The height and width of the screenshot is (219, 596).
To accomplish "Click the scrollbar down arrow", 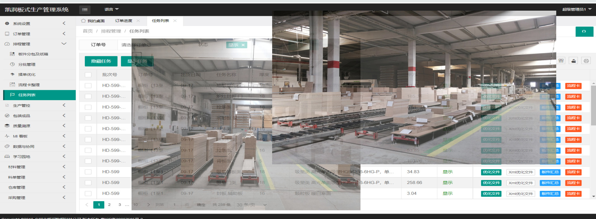I will point(593,196).
